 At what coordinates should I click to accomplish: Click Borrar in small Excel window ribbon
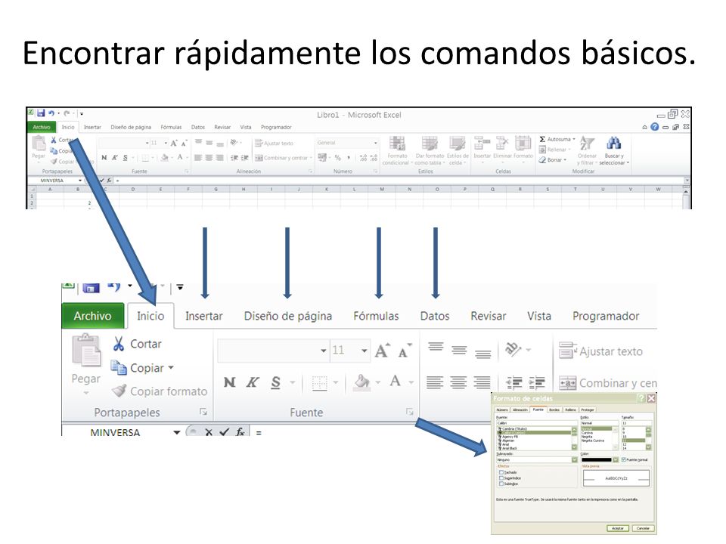pyautogui.click(x=553, y=160)
